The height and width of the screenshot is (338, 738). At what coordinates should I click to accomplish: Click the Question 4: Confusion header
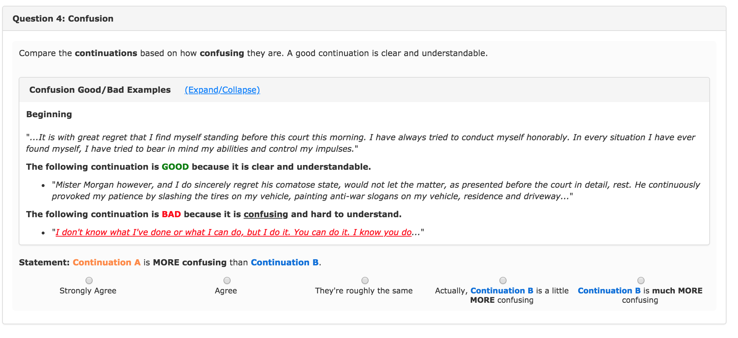pyautogui.click(x=63, y=19)
